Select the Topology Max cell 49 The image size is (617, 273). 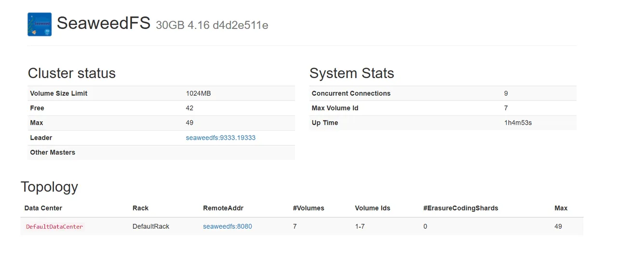558,226
